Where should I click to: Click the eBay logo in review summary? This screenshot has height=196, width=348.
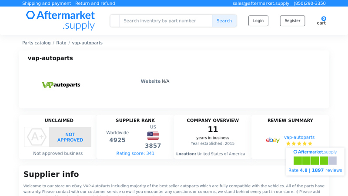click(x=273, y=140)
